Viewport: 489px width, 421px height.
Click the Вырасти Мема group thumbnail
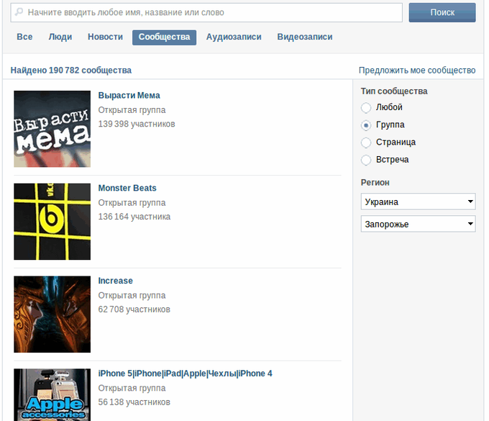[x=52, y=129]
